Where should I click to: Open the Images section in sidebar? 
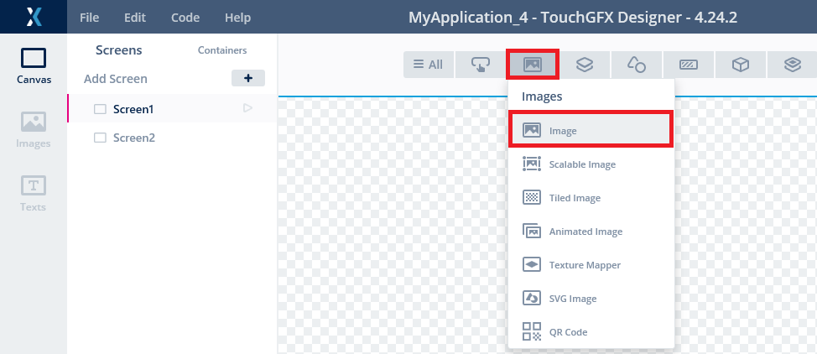pos(34,129)
